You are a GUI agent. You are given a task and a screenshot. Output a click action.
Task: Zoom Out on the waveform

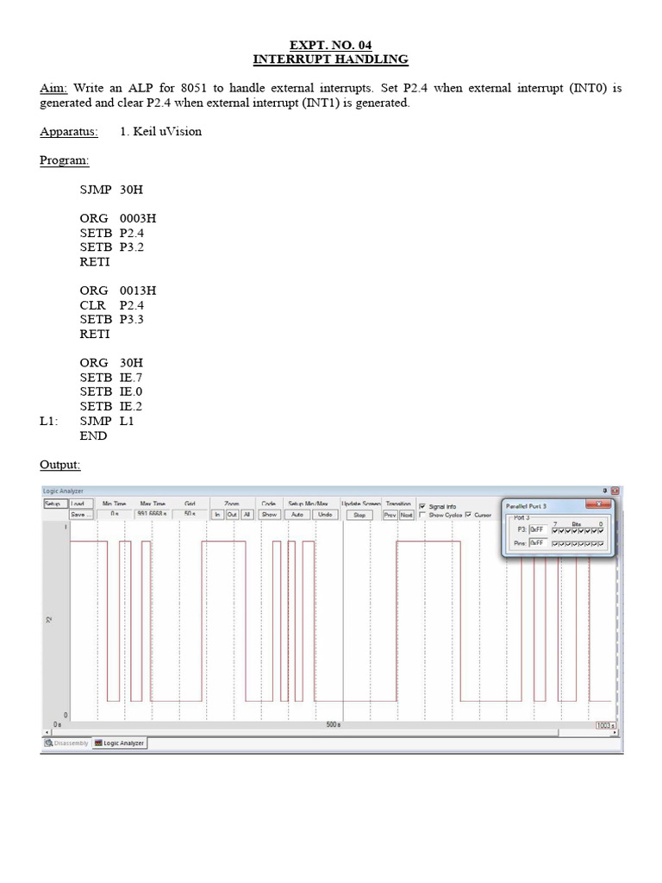[232, 515]
